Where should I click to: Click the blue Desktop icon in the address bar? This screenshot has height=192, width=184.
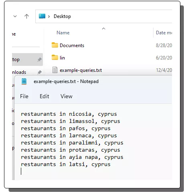point(42,16)
